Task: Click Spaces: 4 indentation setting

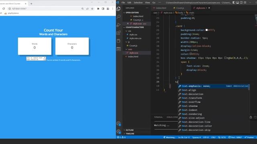Action: 196,137
